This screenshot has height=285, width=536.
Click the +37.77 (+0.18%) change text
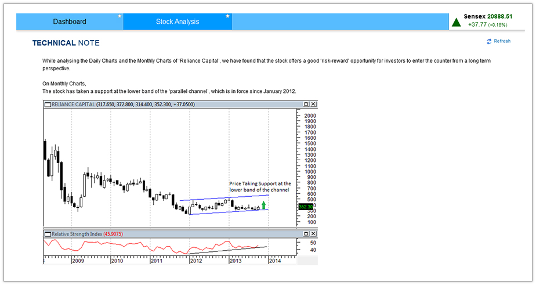487,24
